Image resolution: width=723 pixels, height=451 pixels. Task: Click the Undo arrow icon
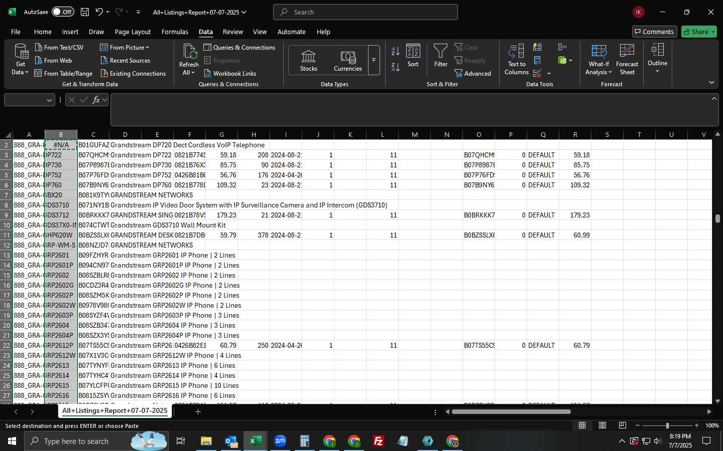[99, 12]
